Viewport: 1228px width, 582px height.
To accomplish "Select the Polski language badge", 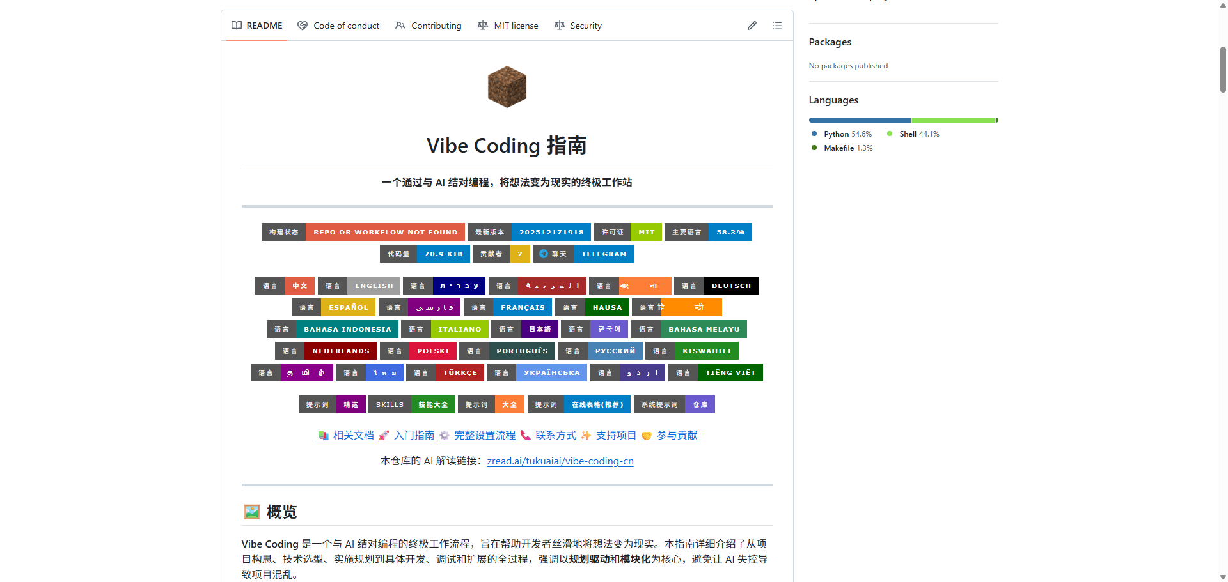I will pyautogui.click(x=418, y=351).
